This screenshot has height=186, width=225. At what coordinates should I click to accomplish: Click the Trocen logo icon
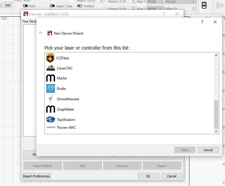tap(51, 127)
